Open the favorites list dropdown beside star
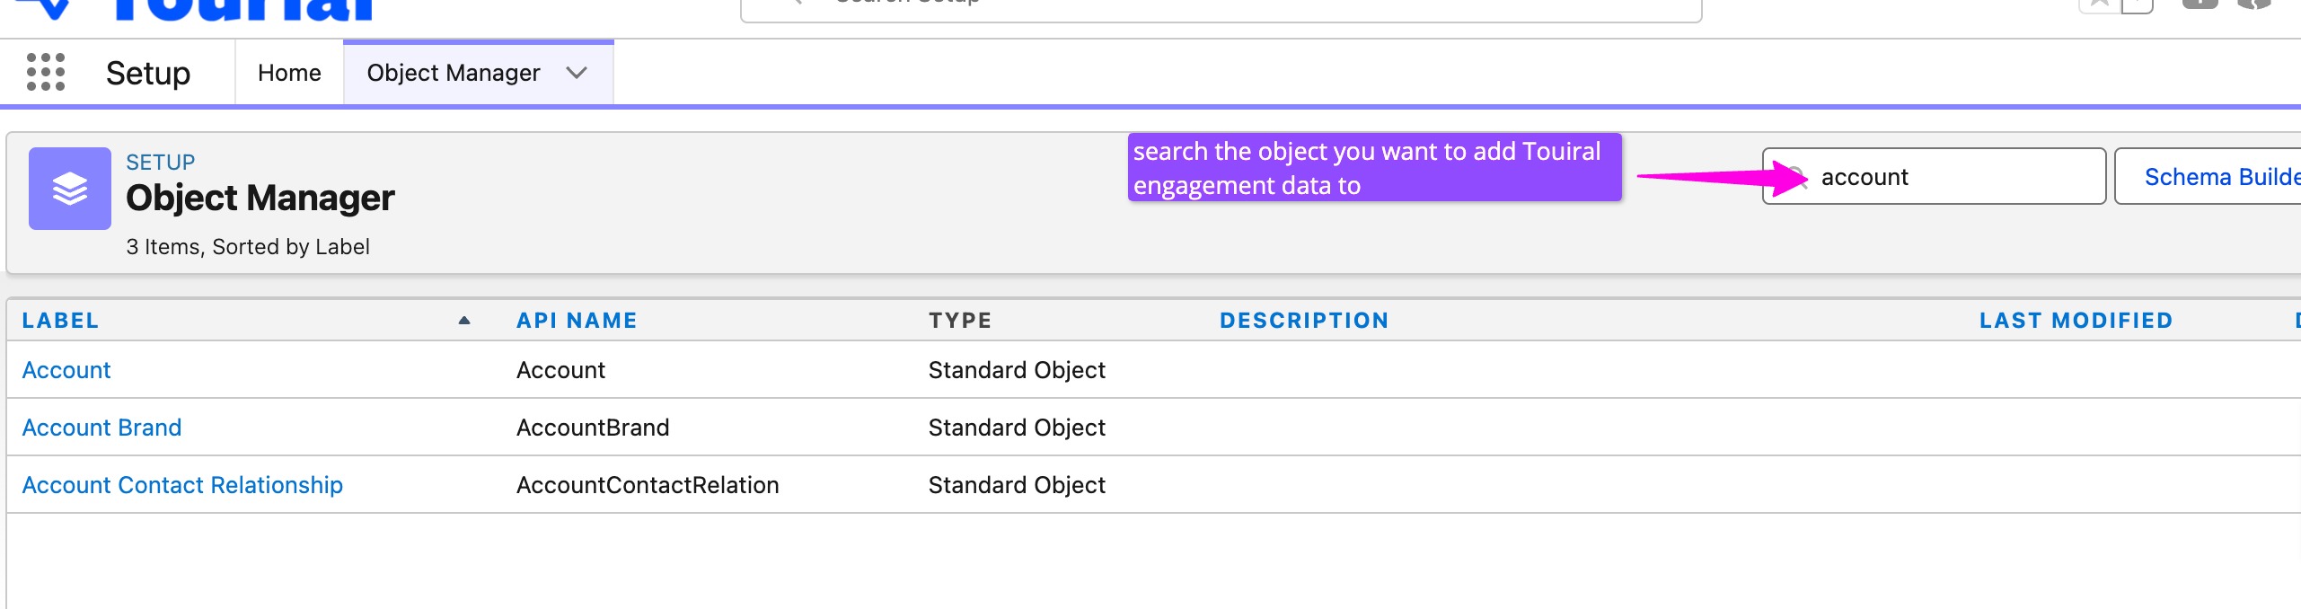Screen dimensions: 2301x609 [x=2137, y=5]
